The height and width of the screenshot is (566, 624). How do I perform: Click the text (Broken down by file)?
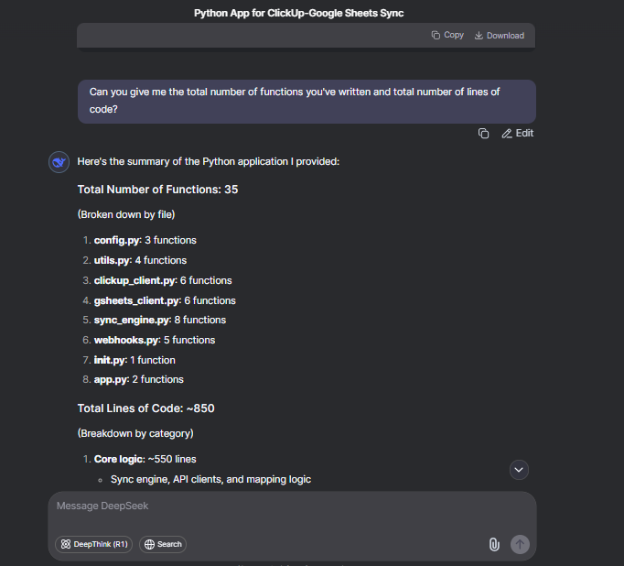coord(126,214)
